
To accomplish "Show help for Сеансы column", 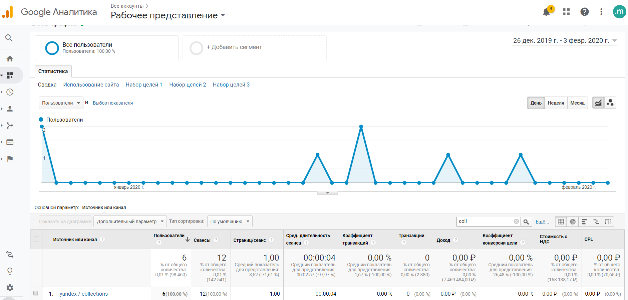I will (216, 240).
